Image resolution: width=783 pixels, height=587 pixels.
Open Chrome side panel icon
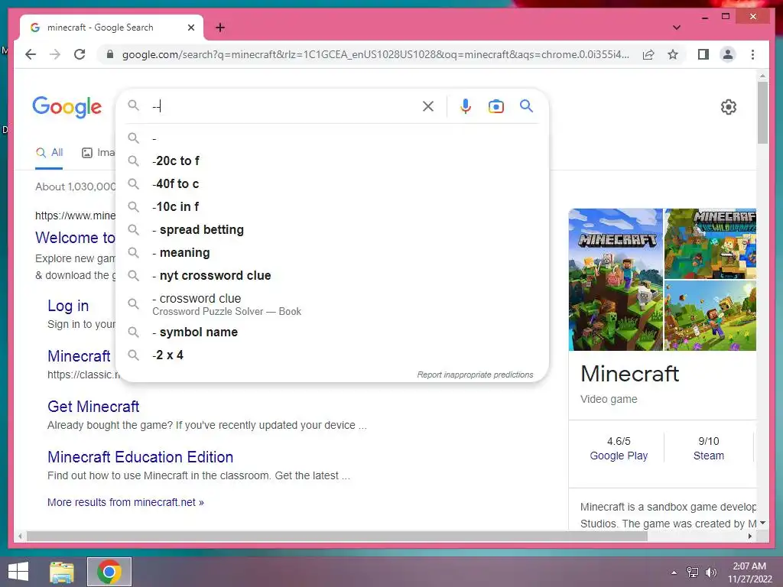[x=703, y=54]
